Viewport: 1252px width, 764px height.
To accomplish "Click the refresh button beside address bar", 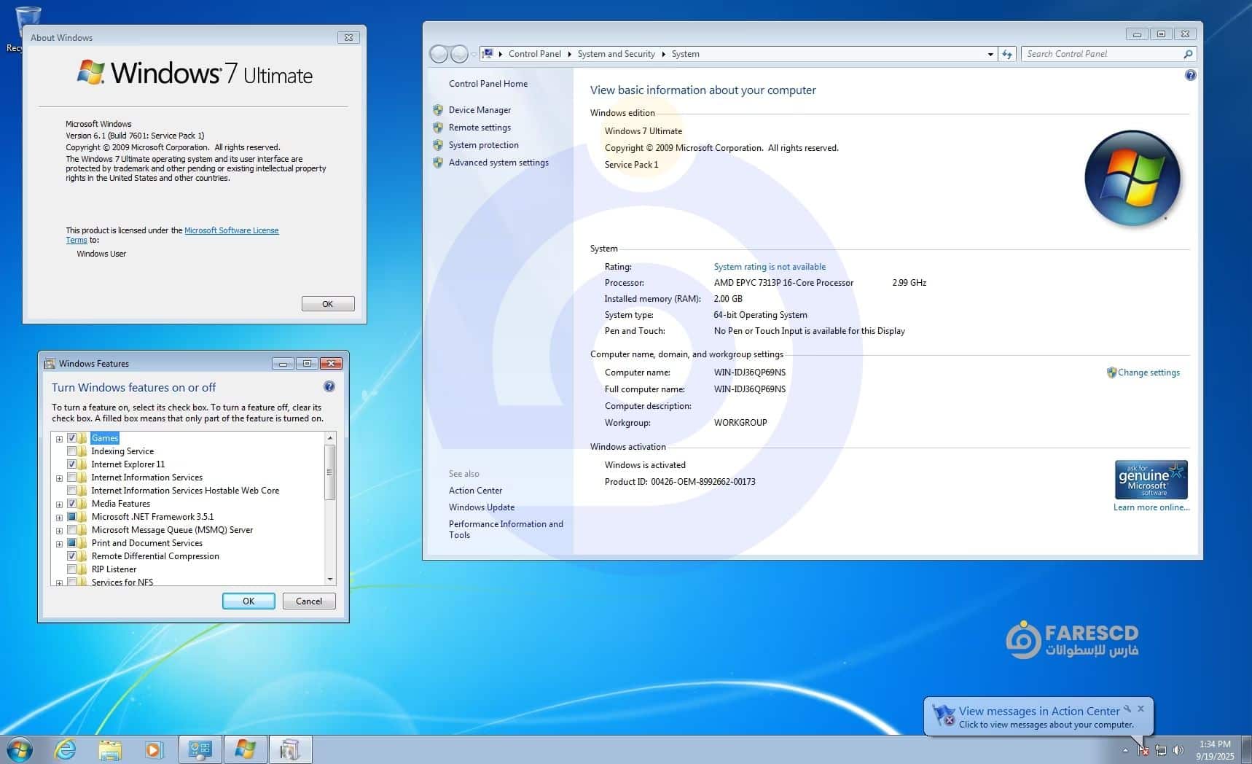I will pyautogui.click(x=1007, y=54).
